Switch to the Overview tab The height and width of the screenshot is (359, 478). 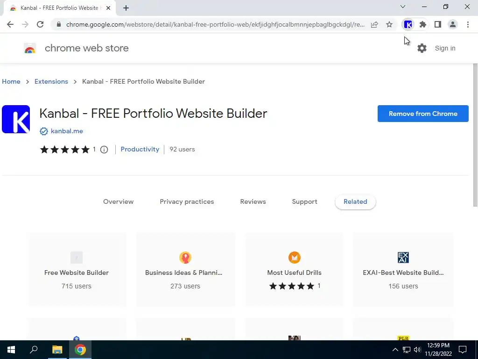point(118,202)
